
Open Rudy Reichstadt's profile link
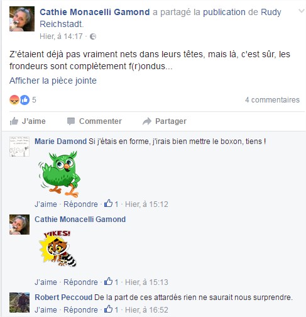[x=160, y=18]
